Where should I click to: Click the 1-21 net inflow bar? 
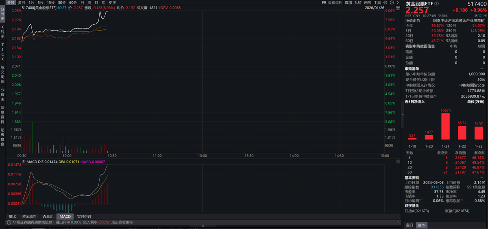[446, 126]
